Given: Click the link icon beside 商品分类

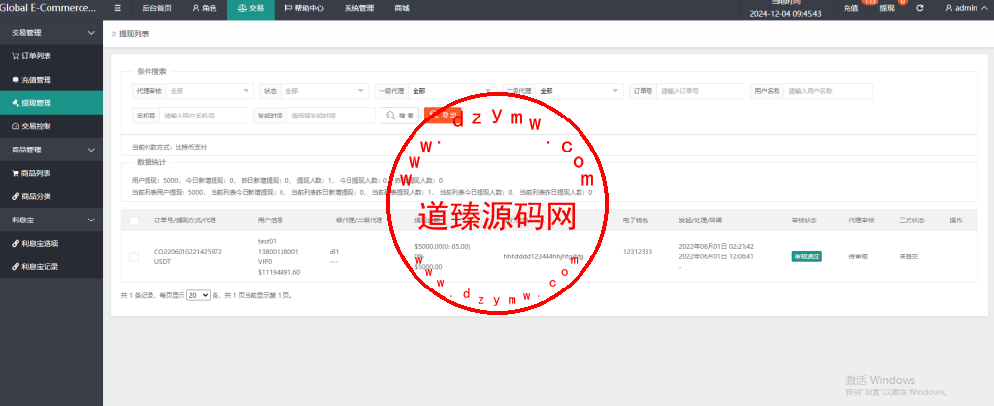Looking at the screenshot, I should point(16,196).
